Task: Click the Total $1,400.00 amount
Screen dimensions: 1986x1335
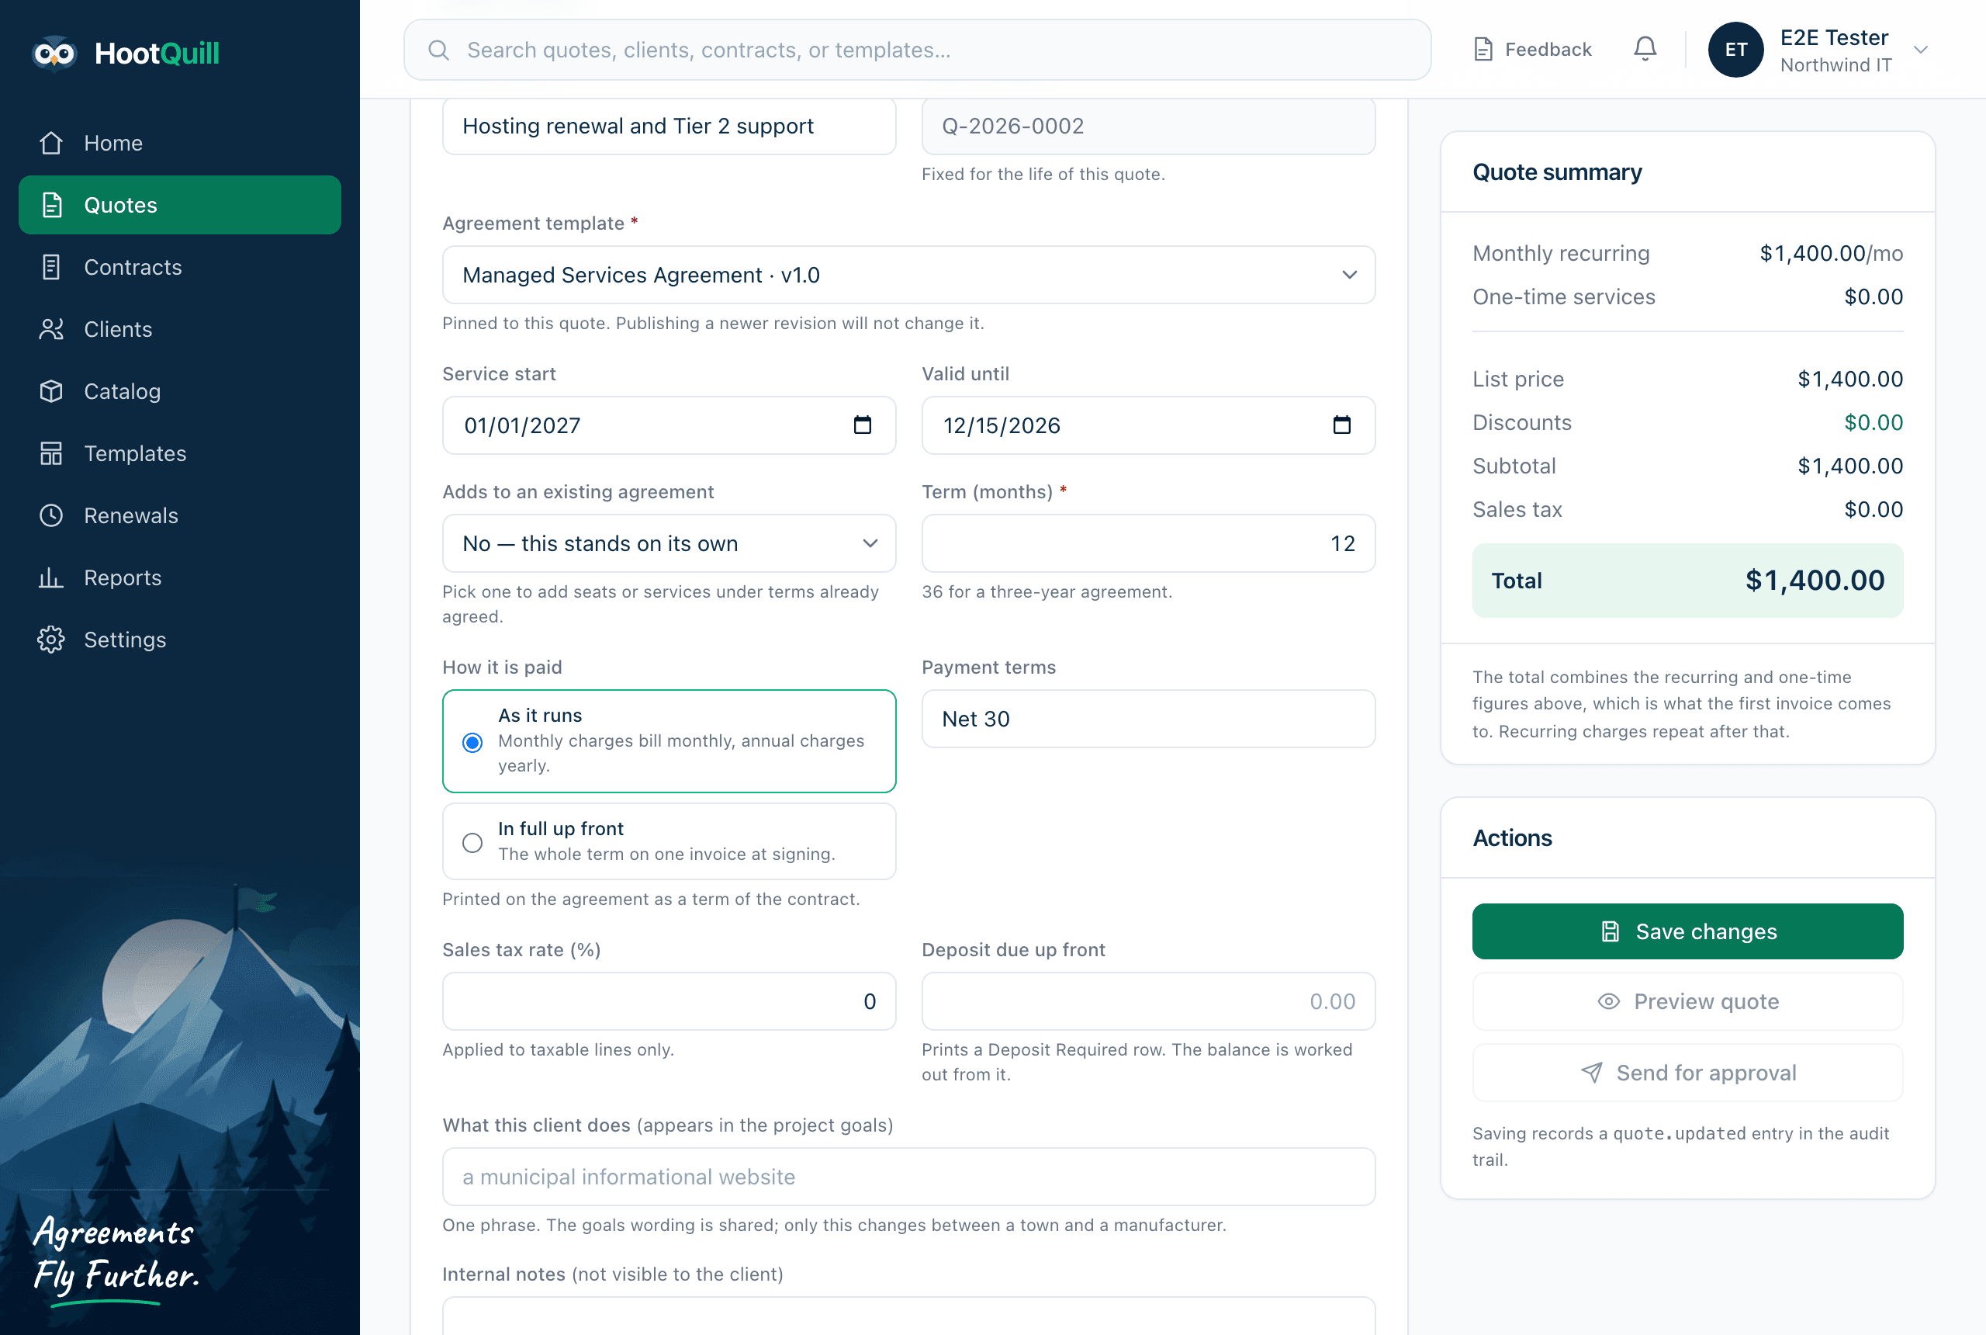Action: (1814, 581)
